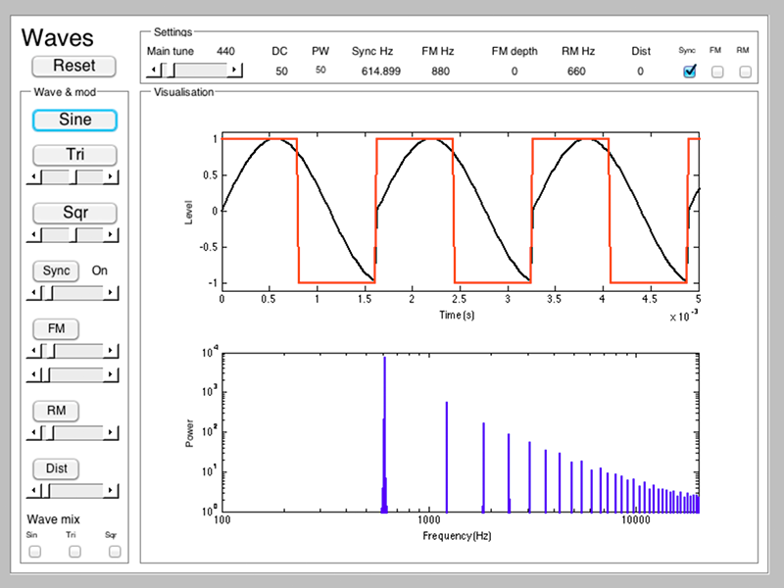Click right arrow of Main tune slider

click(x=234, y=71)
